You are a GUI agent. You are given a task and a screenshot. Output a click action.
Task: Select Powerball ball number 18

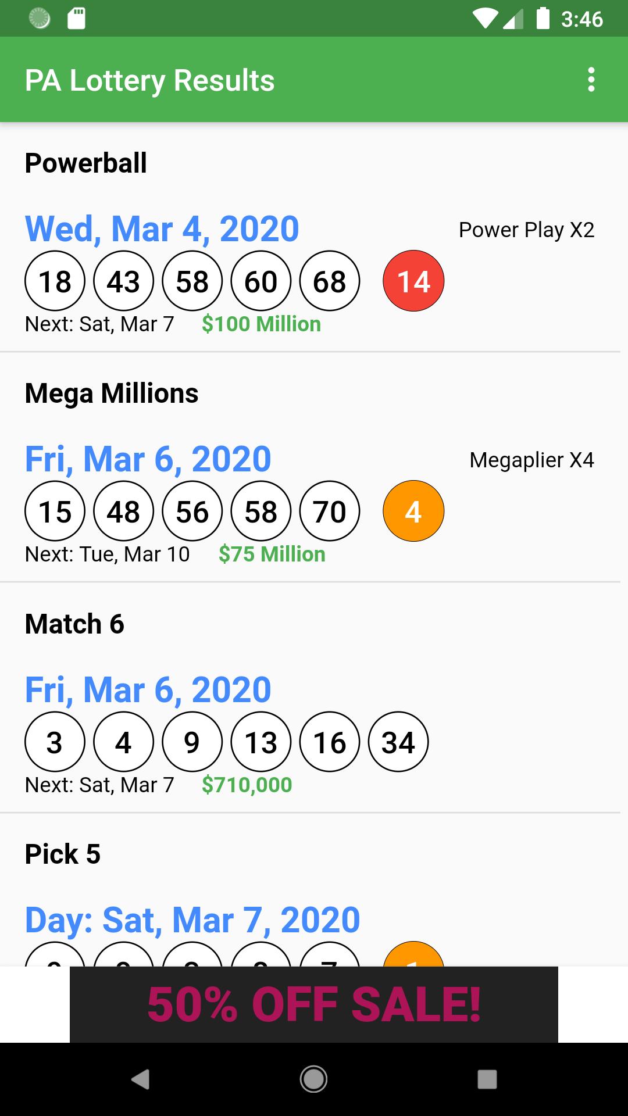click(55, 281)
